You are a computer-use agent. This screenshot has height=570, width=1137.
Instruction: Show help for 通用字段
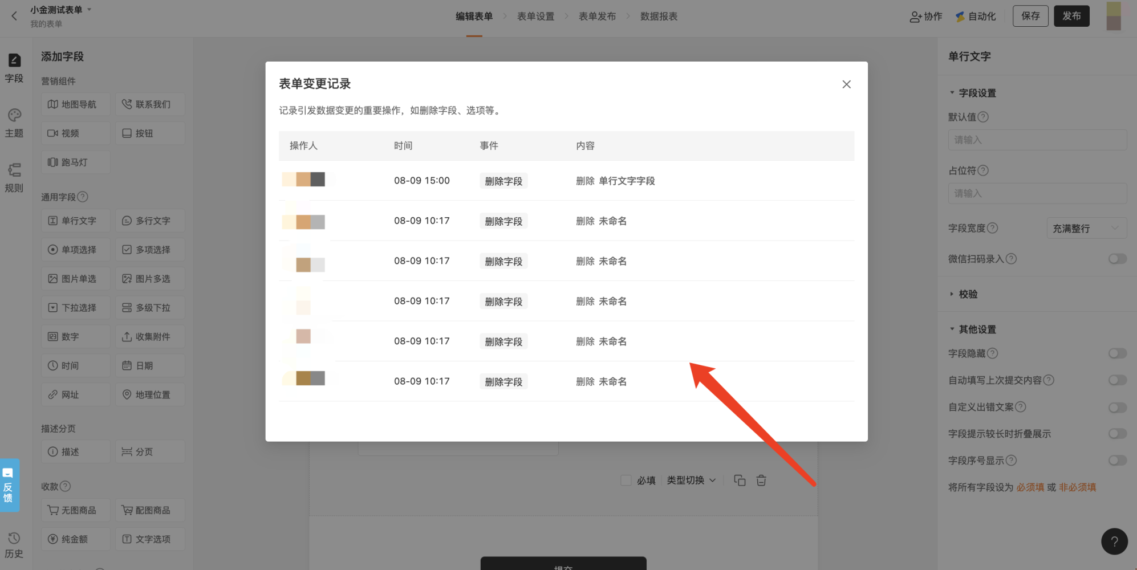click(83, 197)
